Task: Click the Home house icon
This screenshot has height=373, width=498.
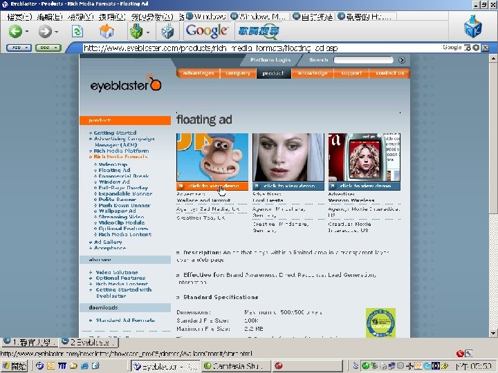Action: coord(107,31)
